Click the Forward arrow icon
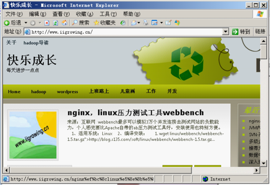The width and height of the screenshot is (270, 185). point(33,23)
